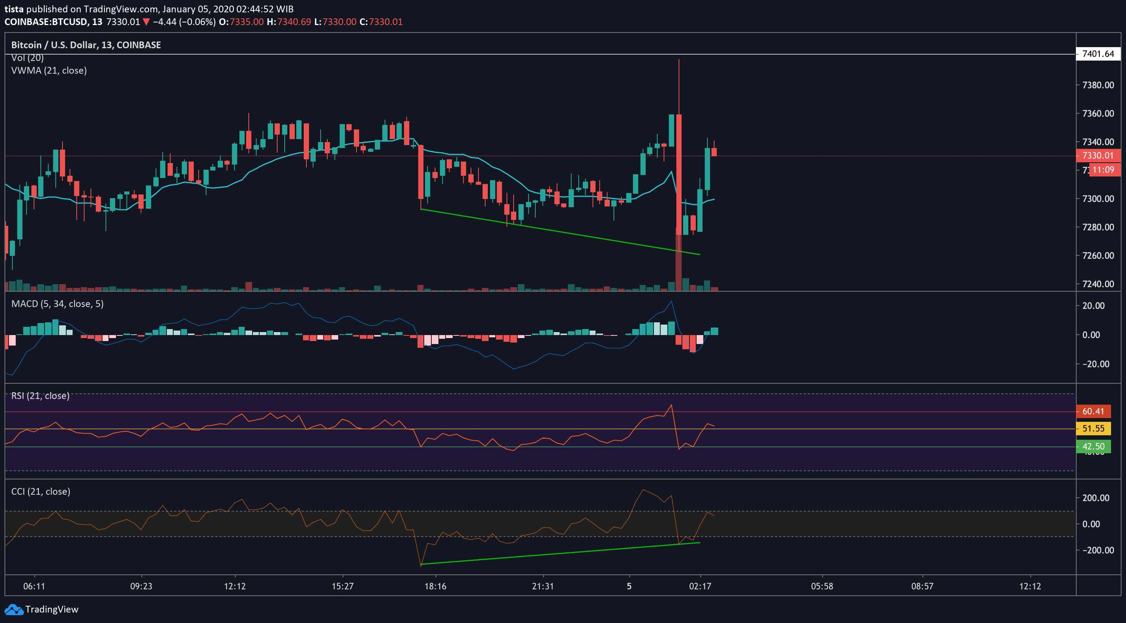Click the green divergence line on CCI panel
The image size is (1126, 623).
pos(560,553)
